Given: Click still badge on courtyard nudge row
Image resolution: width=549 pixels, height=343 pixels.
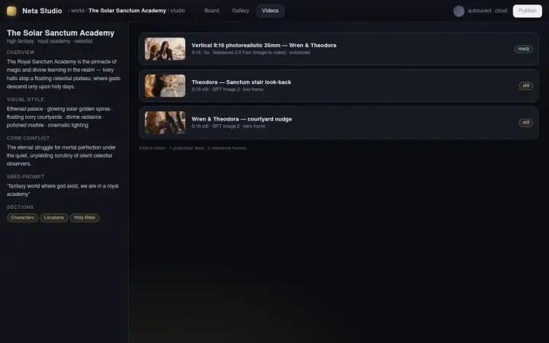Looking at the screenshot, I should point(526,123).
